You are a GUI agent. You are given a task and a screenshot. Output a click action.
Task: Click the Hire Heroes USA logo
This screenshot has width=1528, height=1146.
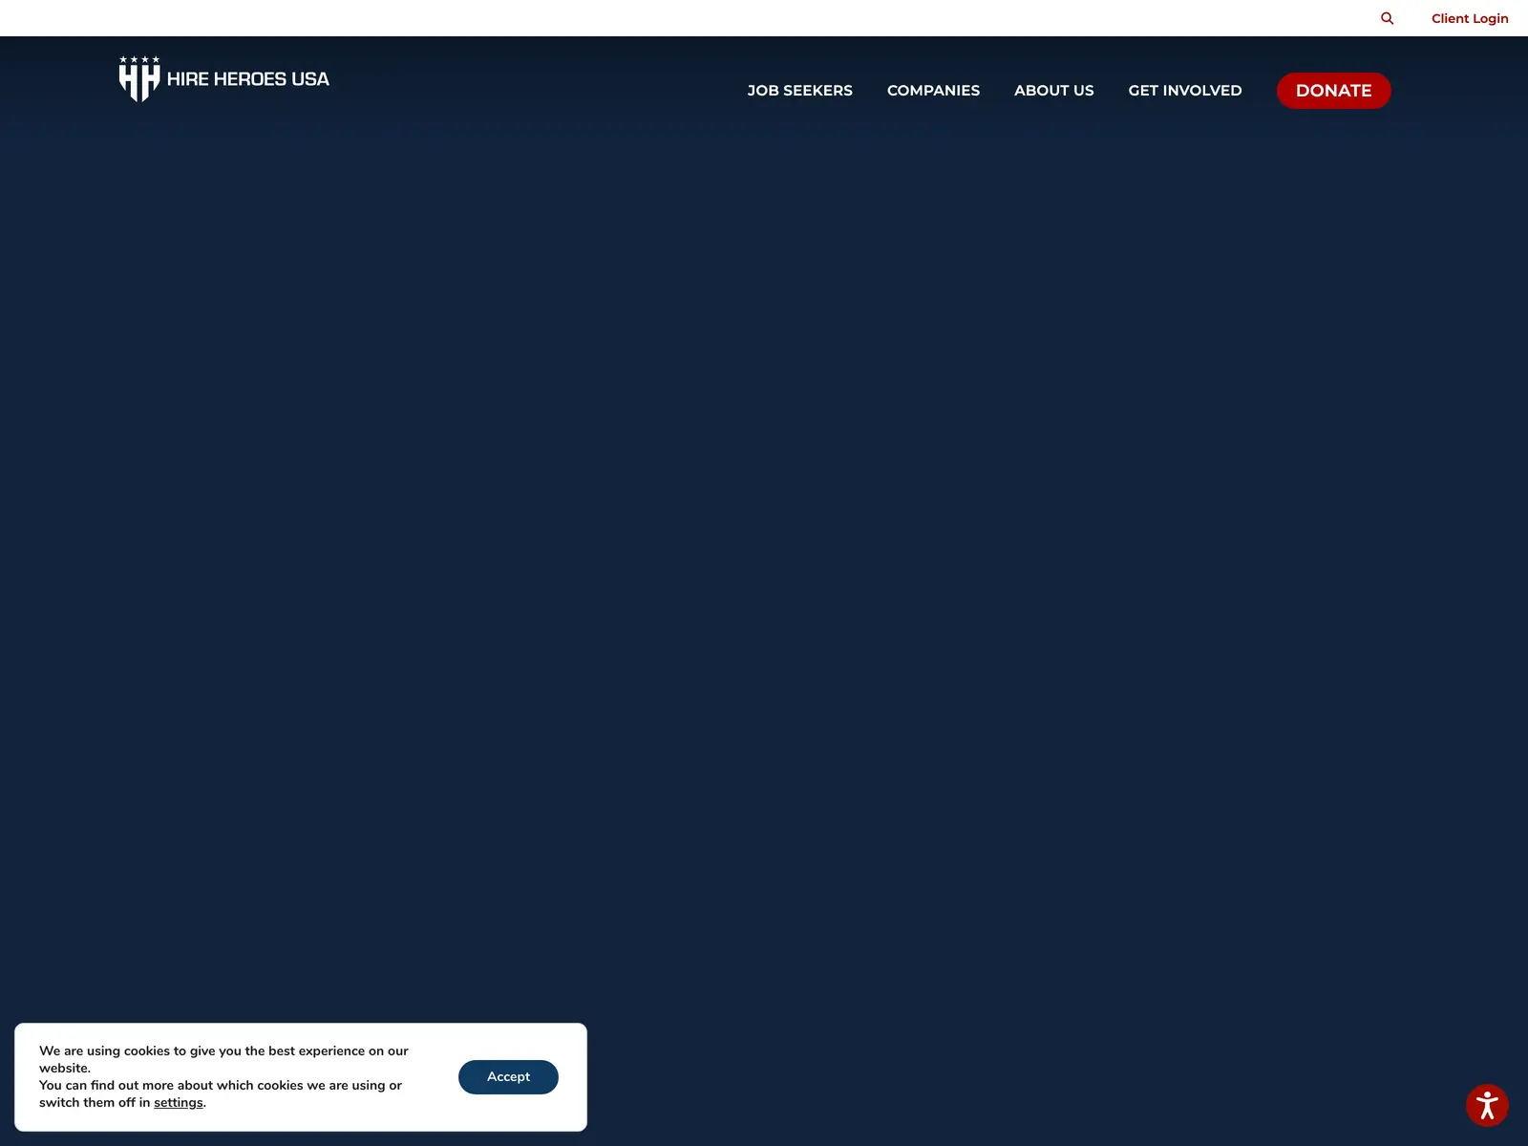coord(224,79)
